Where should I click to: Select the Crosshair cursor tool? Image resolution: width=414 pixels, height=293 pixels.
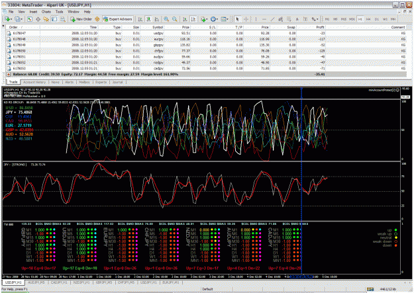tap(246, 19)
